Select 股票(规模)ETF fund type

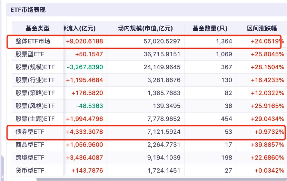pos(35,67)
